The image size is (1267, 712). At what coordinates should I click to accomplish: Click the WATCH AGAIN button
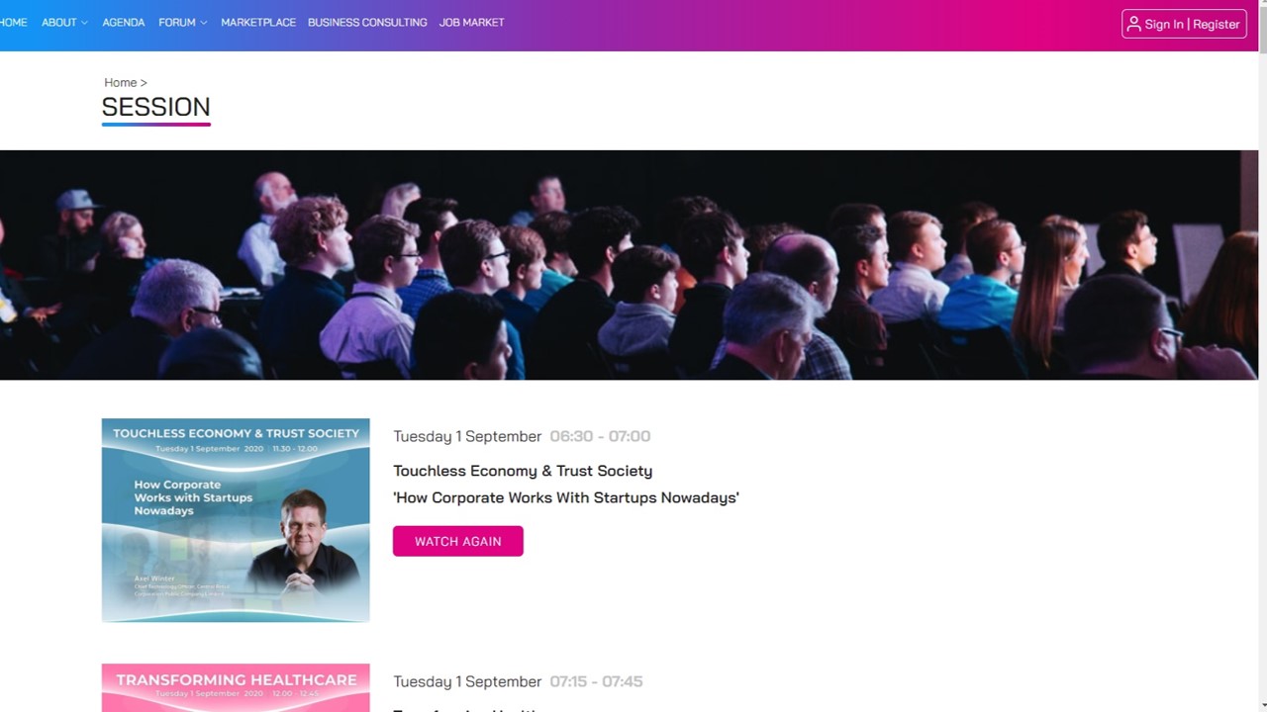coord(457,541)
